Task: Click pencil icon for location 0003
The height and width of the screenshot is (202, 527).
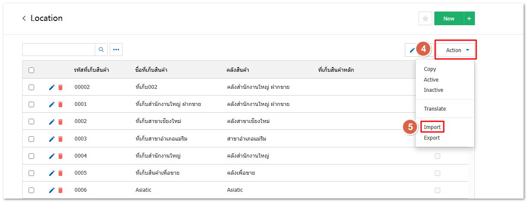Action: coord(52,139)
